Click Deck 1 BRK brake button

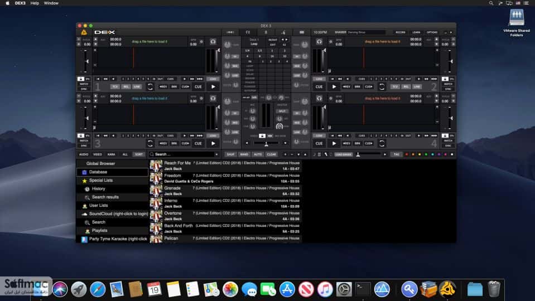(174, 86)
